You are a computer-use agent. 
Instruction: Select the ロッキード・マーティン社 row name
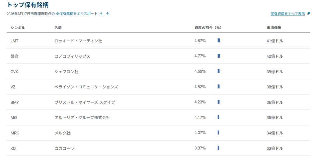pyautogui.click(x=78, y=41)
